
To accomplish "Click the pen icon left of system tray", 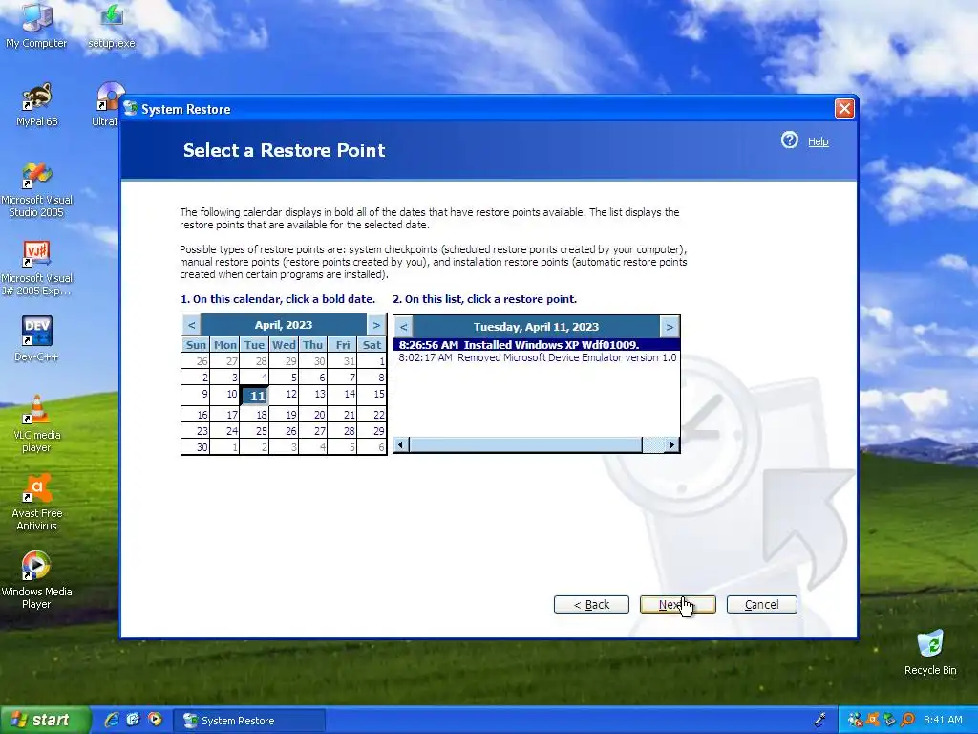I will coord(820,720).
